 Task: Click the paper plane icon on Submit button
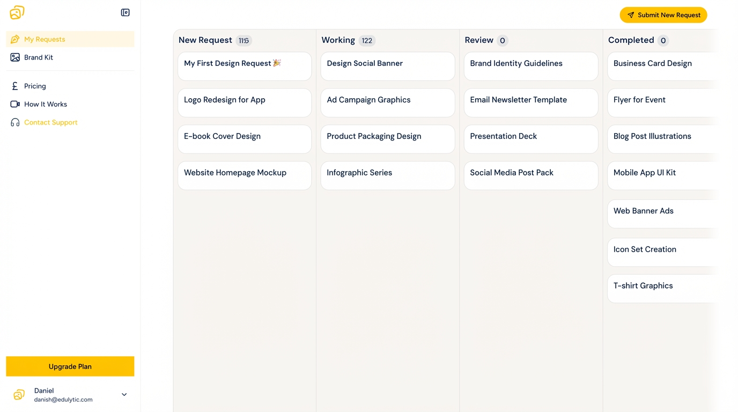[x=631, y=15]
